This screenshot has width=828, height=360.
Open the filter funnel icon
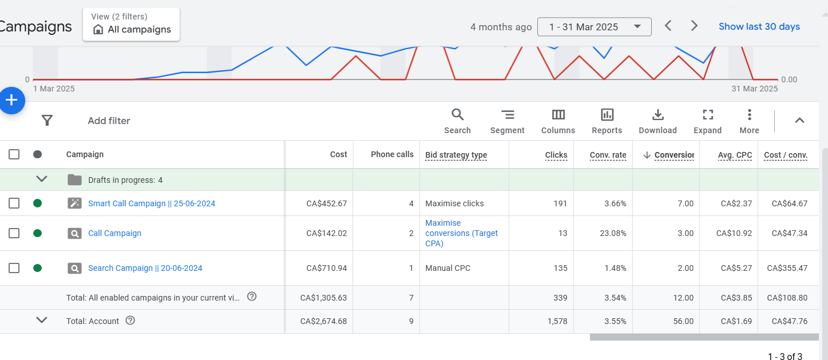tap(47, 121)
